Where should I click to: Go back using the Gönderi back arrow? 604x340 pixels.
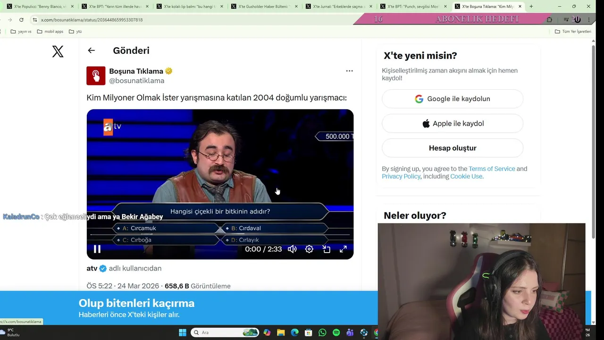pyautogui.click(x=92, y=51)
